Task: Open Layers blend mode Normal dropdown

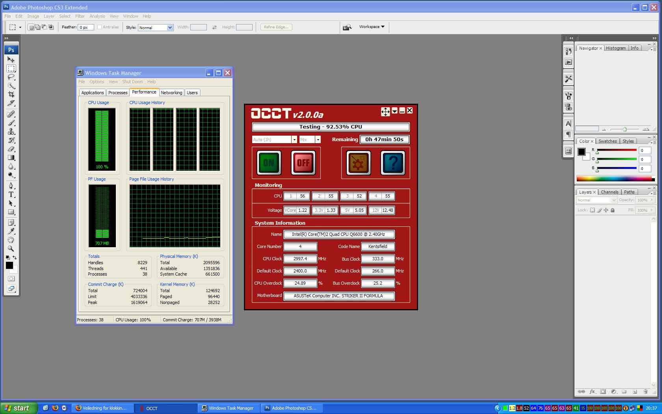Action: (x=596, y=200)
